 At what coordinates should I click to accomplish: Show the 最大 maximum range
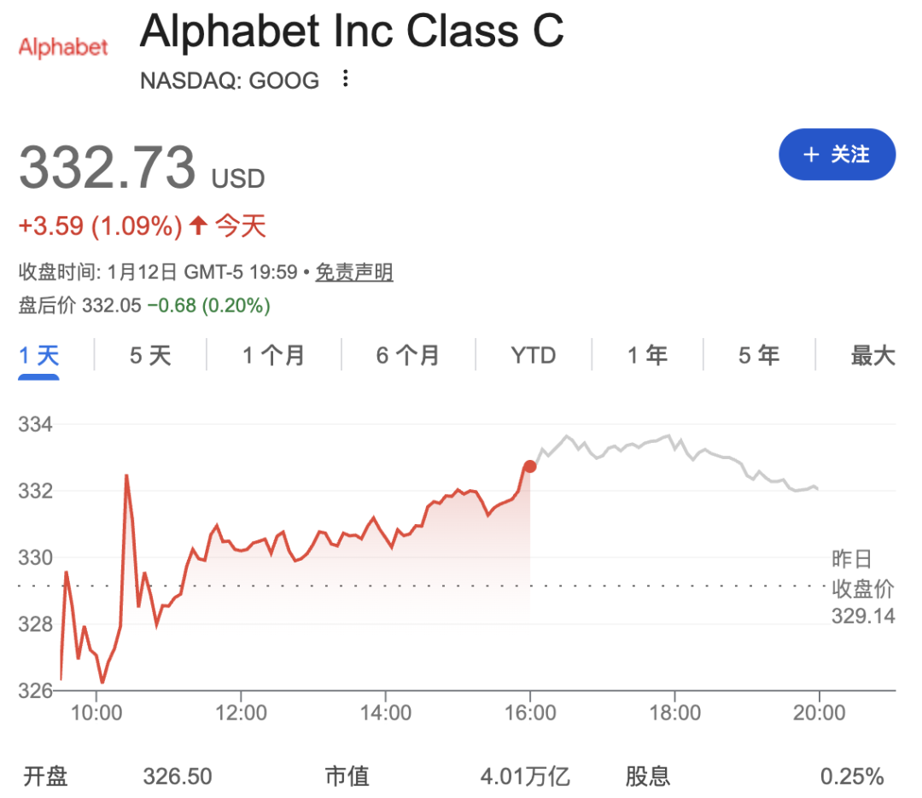point(872,355)
